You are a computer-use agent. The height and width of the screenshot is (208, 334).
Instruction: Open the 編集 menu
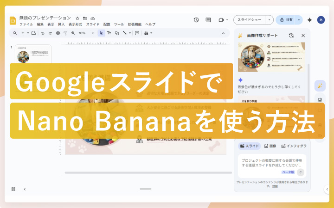coord(40,24)
